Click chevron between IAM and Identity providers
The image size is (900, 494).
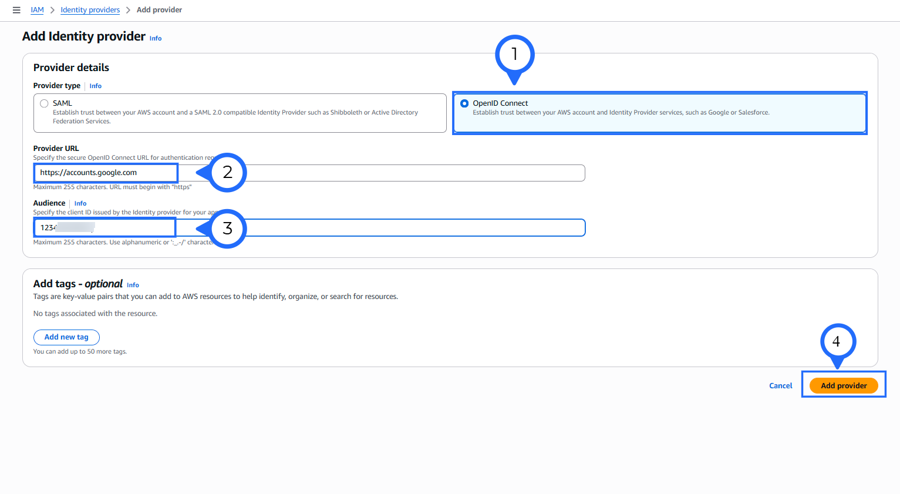[52, 10]
